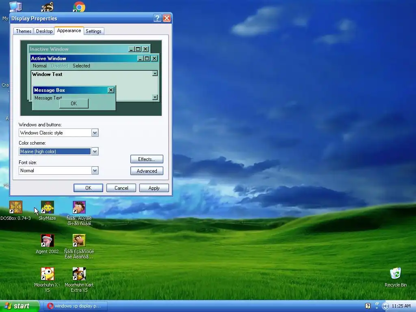Open the shortcut icon right of SkyMaze
Screen dimensions: 416x312
coord(79,207)
